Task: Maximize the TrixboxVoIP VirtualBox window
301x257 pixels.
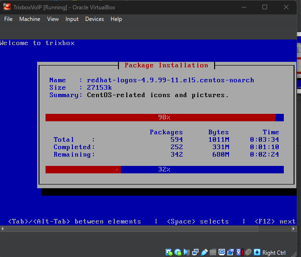Action: pos(265,7)
